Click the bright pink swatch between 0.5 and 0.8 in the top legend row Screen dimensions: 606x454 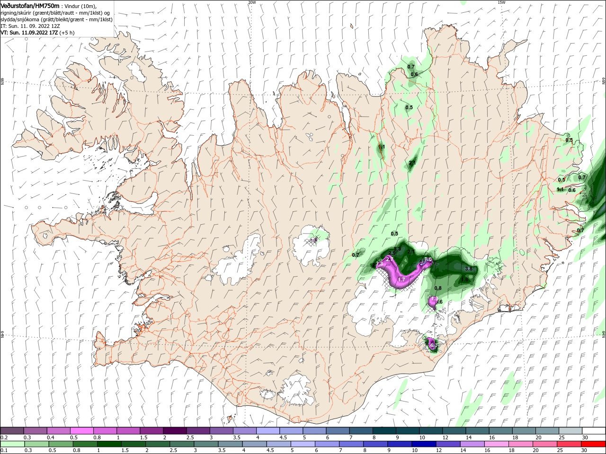tap(81, 431)
